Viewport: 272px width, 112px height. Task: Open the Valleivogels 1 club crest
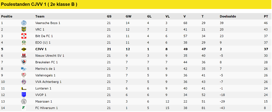24,75
